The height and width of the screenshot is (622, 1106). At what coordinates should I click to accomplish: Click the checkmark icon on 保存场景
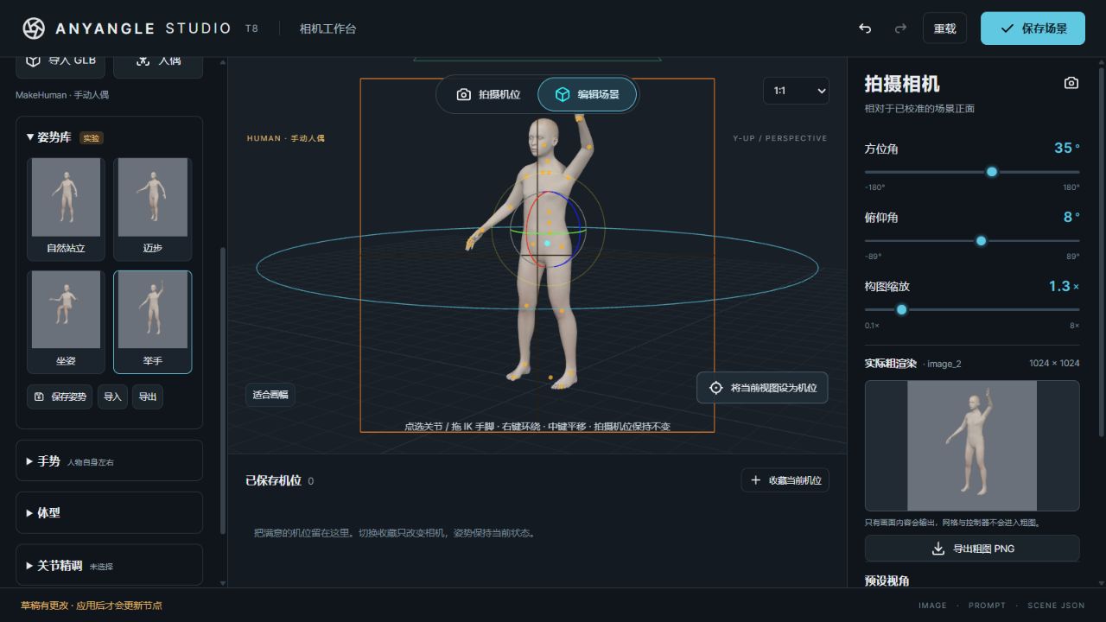click(x=1007, y=29)
